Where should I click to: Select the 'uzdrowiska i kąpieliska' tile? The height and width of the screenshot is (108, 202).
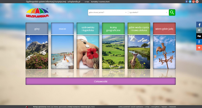tap(88, 29)
